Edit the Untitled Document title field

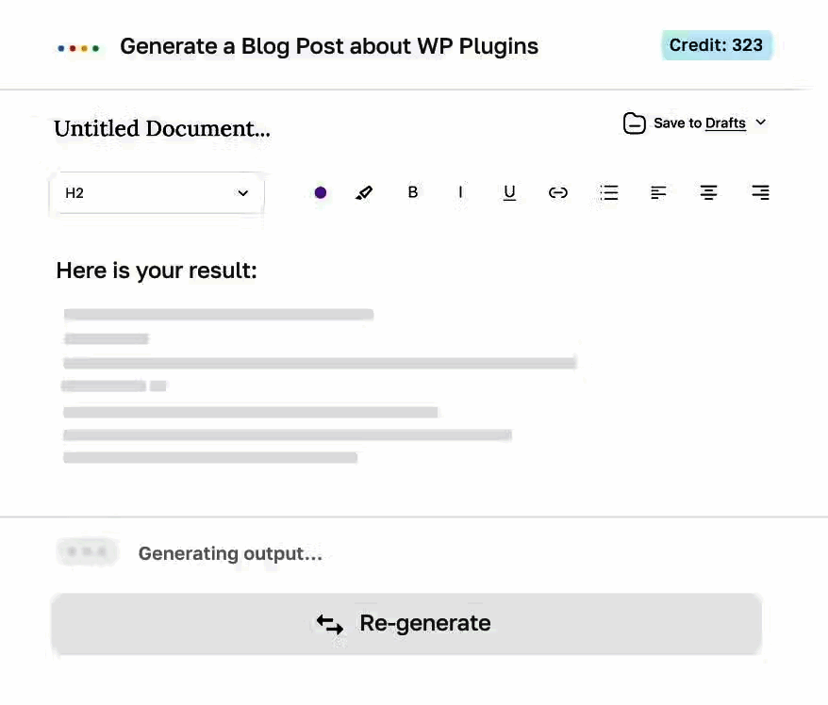pos(162,128)
